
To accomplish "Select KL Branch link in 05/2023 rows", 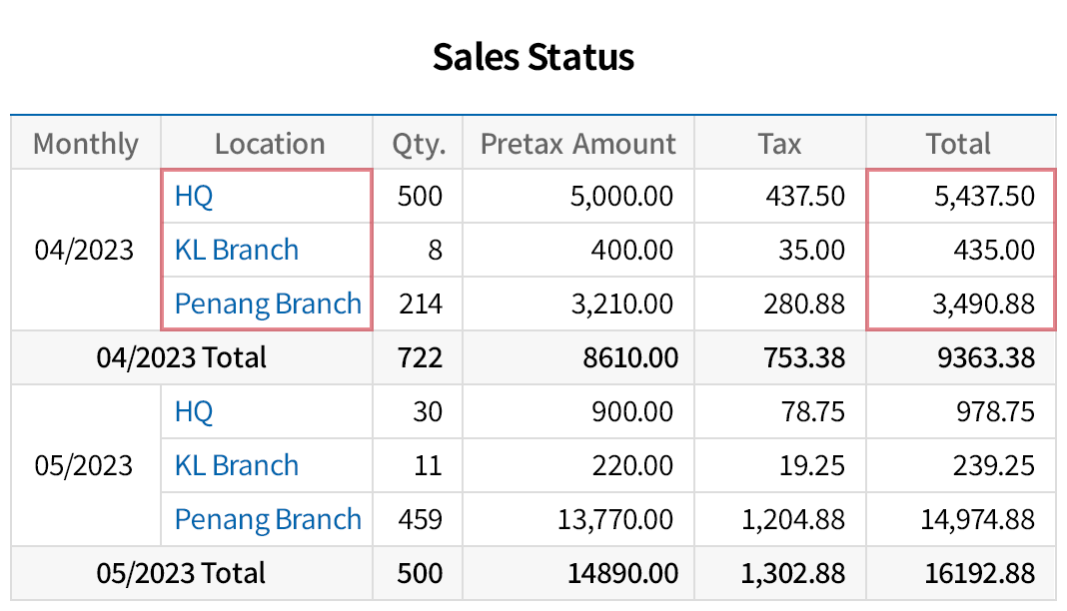I will (236, 465).
